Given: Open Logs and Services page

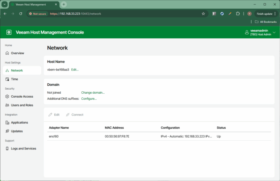Looking at the screenshot, I should [21, 148].
